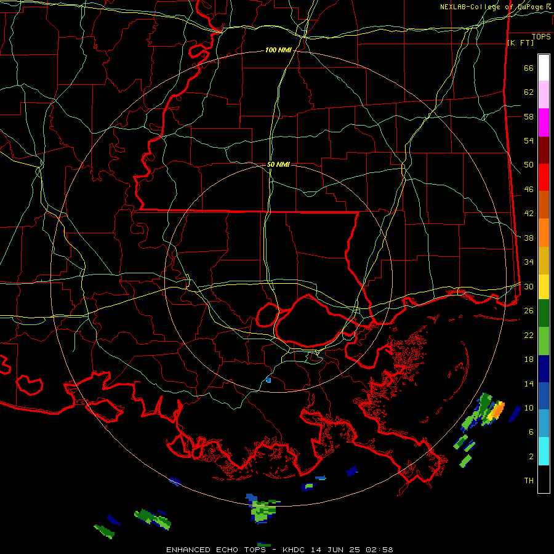
Task: Click the light green legend swatch
Action: [544, 340]
